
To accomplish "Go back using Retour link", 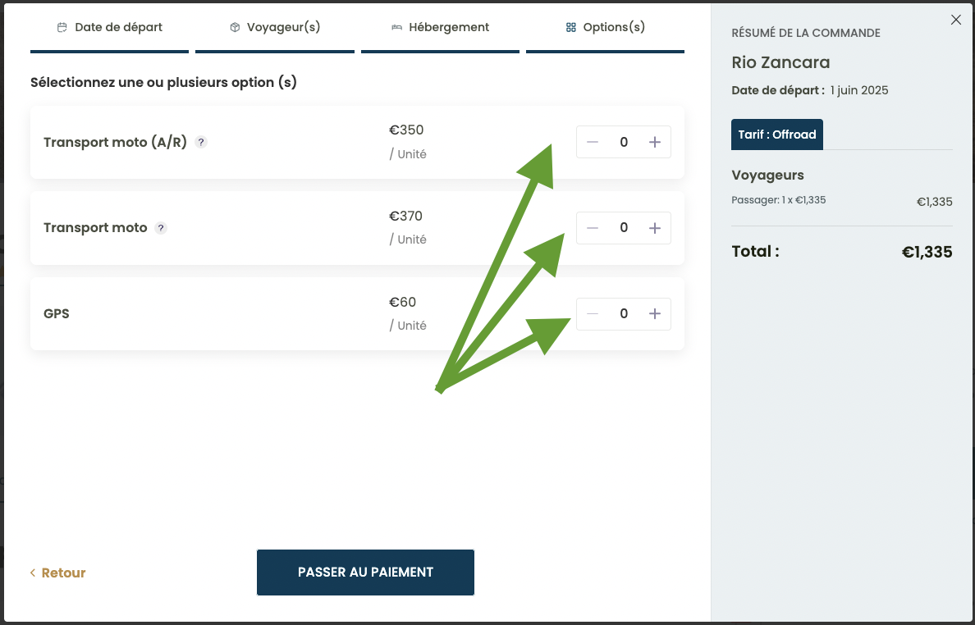I will coord(57,573).
